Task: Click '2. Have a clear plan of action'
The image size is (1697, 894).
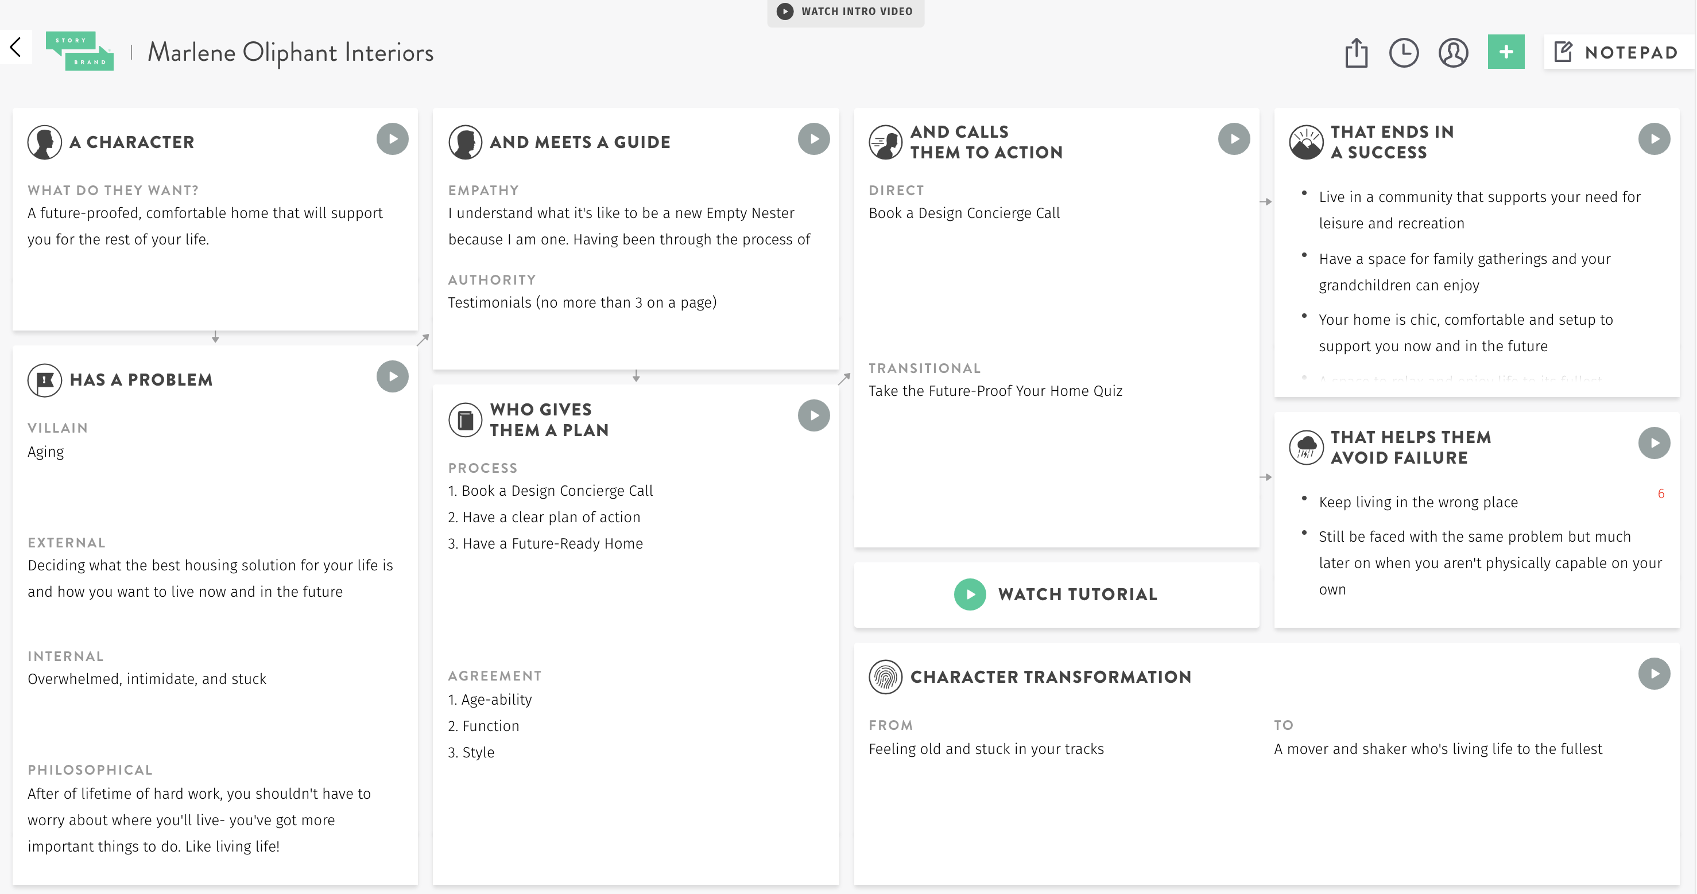Action: pos(544,517)
